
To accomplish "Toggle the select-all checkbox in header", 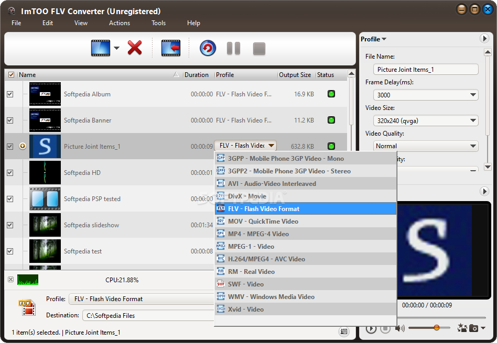I will coord(11,75).
